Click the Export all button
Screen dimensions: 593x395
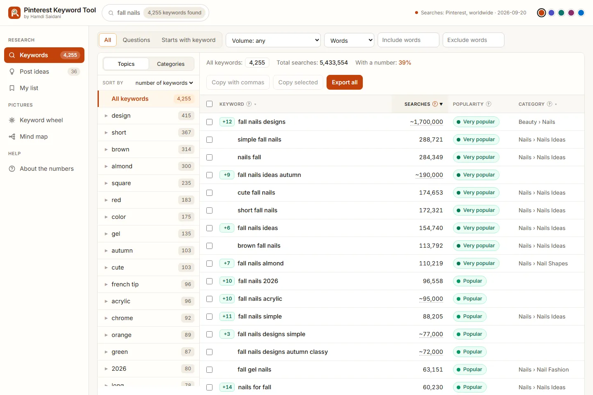(345, 82)
